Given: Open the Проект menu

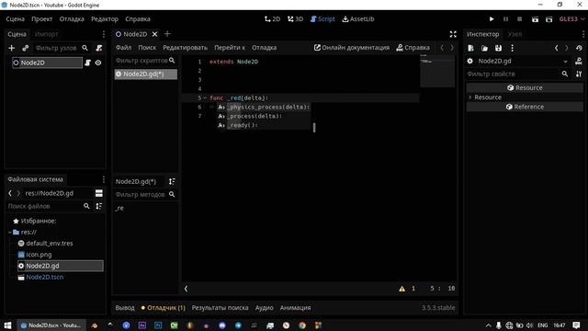Looking at the screenshot, I should click(41, 18).
